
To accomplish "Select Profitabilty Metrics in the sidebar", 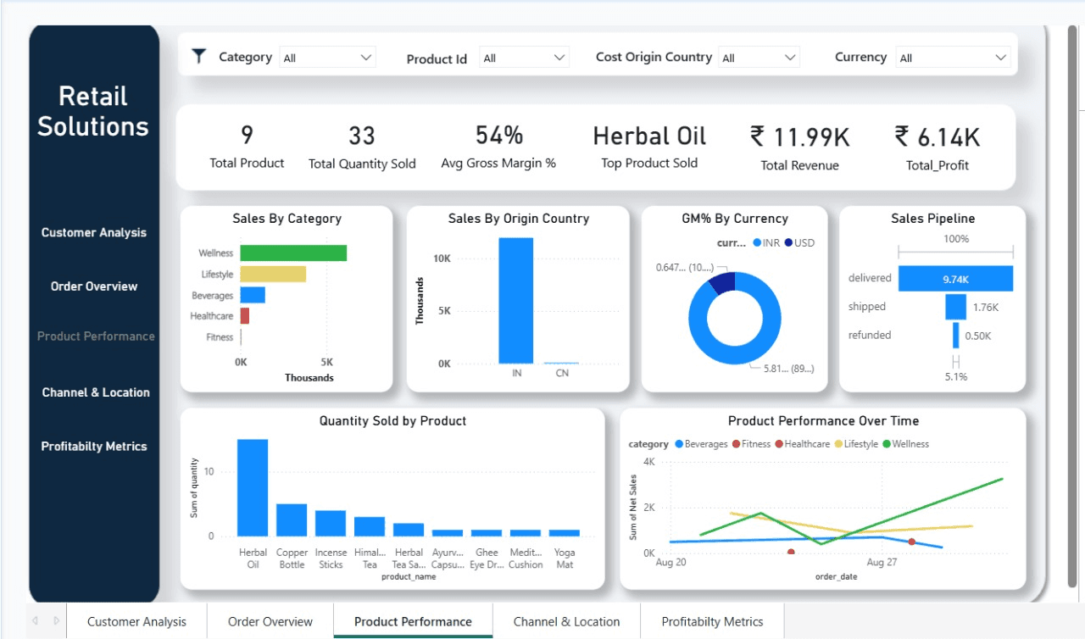I will click(93, 446).
